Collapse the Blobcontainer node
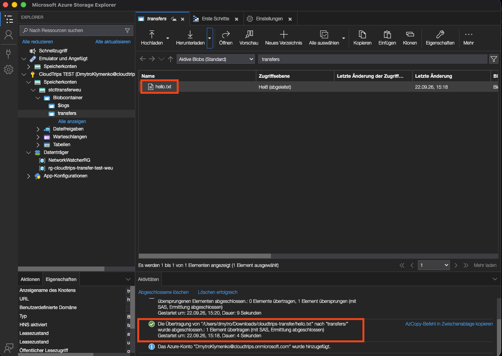Viewport: 502px width, 356px height. (x=38, y=98)
